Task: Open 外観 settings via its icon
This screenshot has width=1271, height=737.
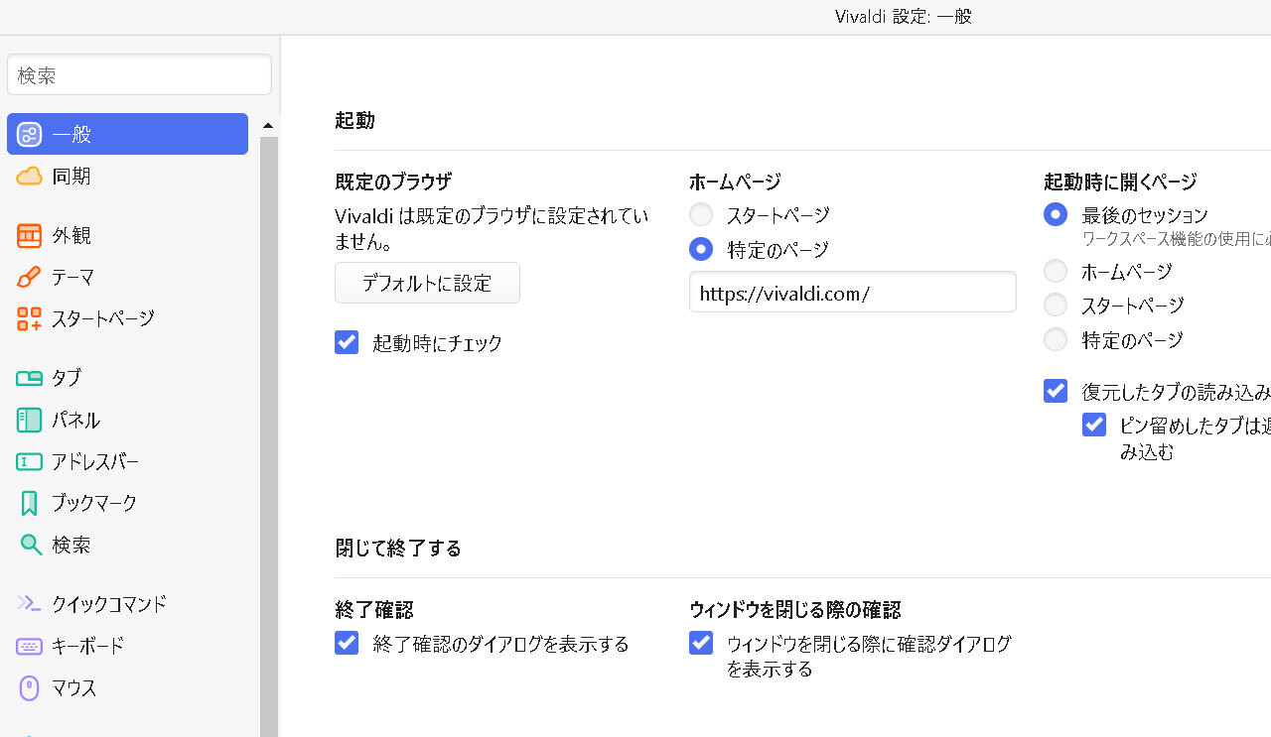Action: pos(29,236)
